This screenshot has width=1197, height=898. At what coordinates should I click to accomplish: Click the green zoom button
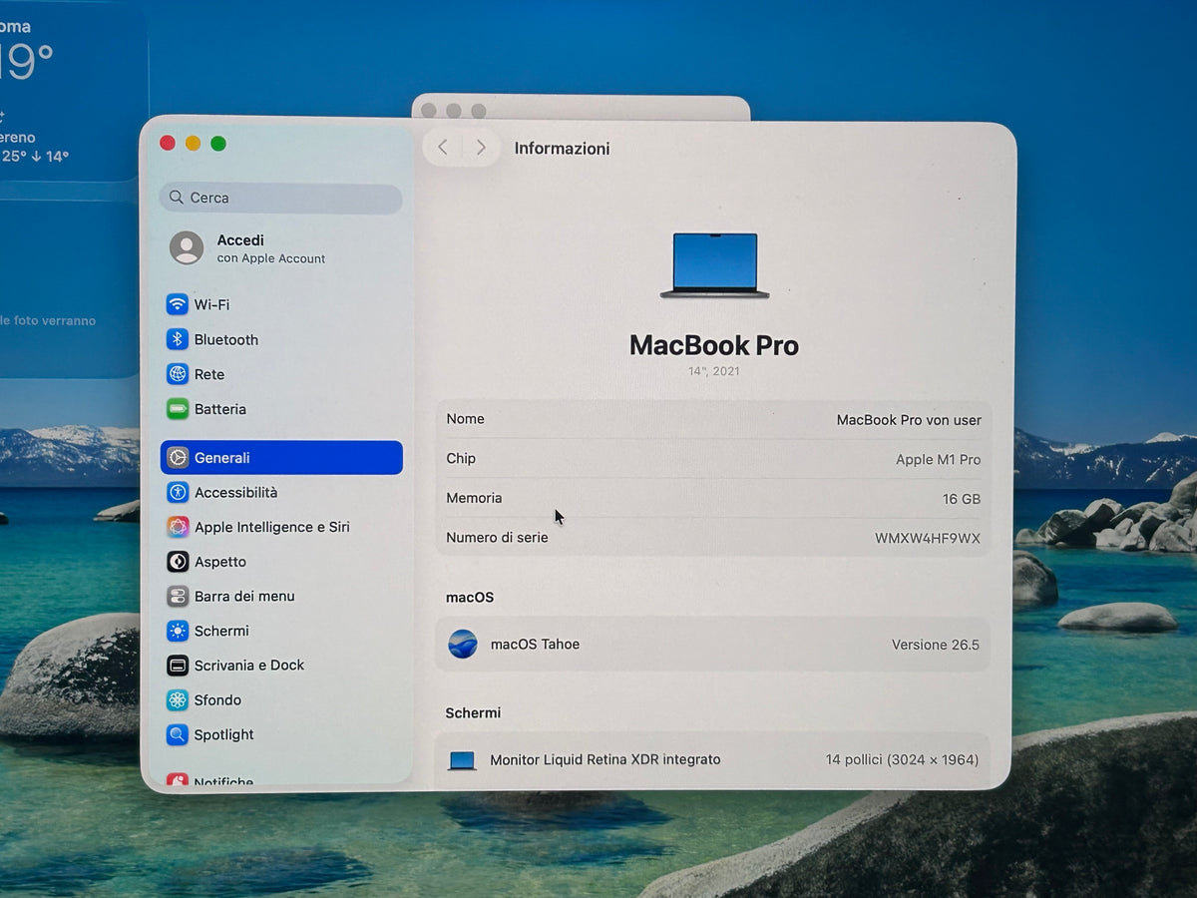pyautogui.click(x=218, y=144)
